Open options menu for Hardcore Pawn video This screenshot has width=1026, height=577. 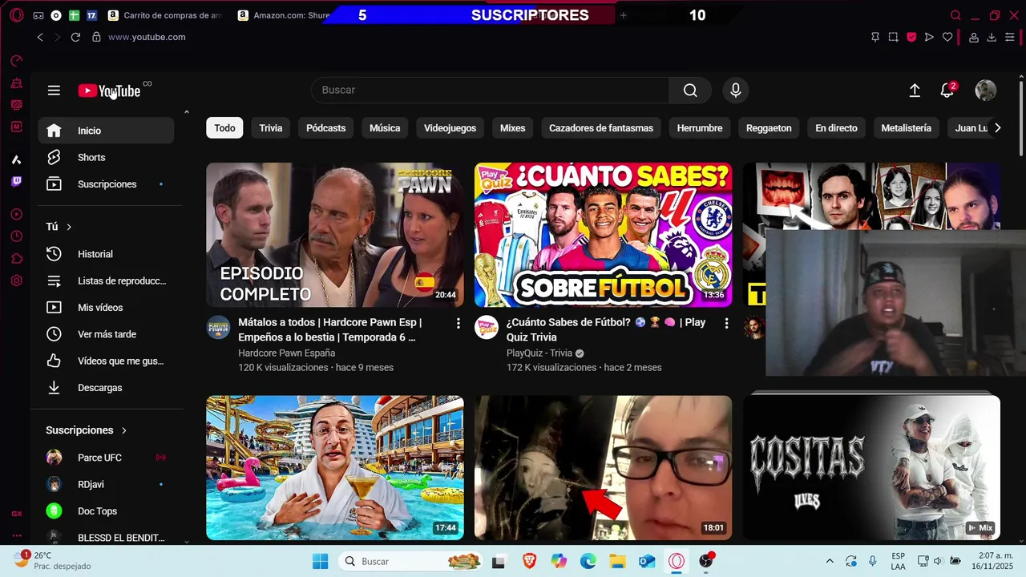[x=458, y=323]
